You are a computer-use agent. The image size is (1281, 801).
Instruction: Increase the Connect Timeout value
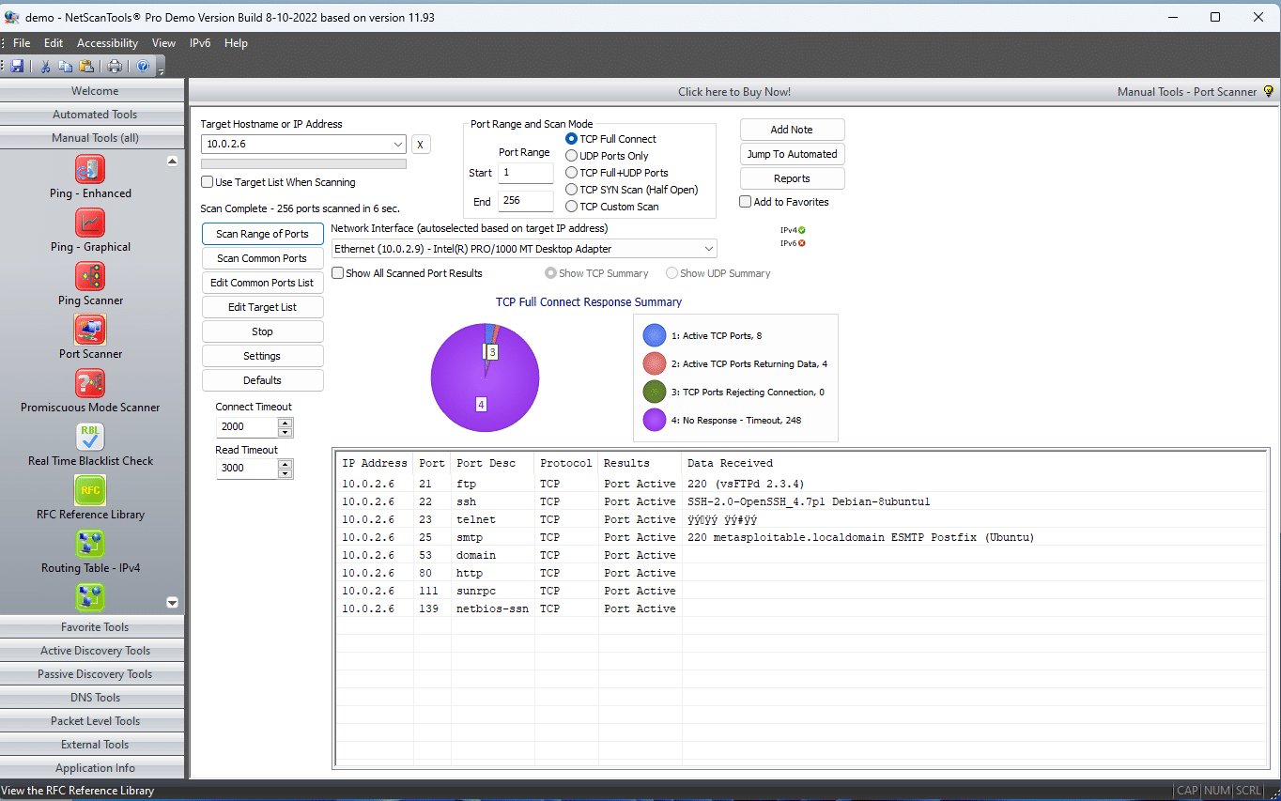286,423
